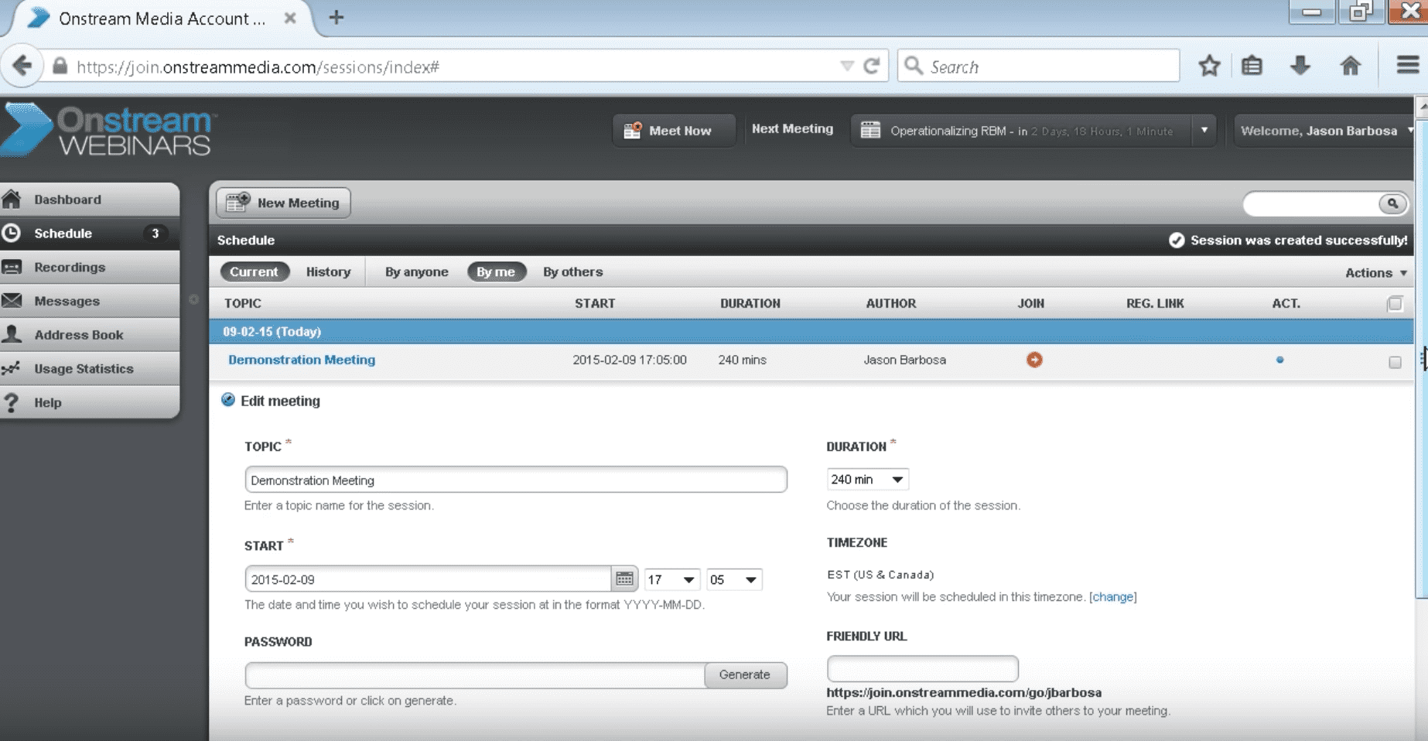
Task: Click the magnifier icon in schedule search
Action: (1392, 203)
